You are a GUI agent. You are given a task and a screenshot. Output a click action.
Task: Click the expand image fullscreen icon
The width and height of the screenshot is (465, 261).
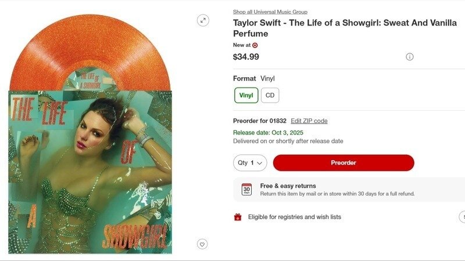(203, 20)
